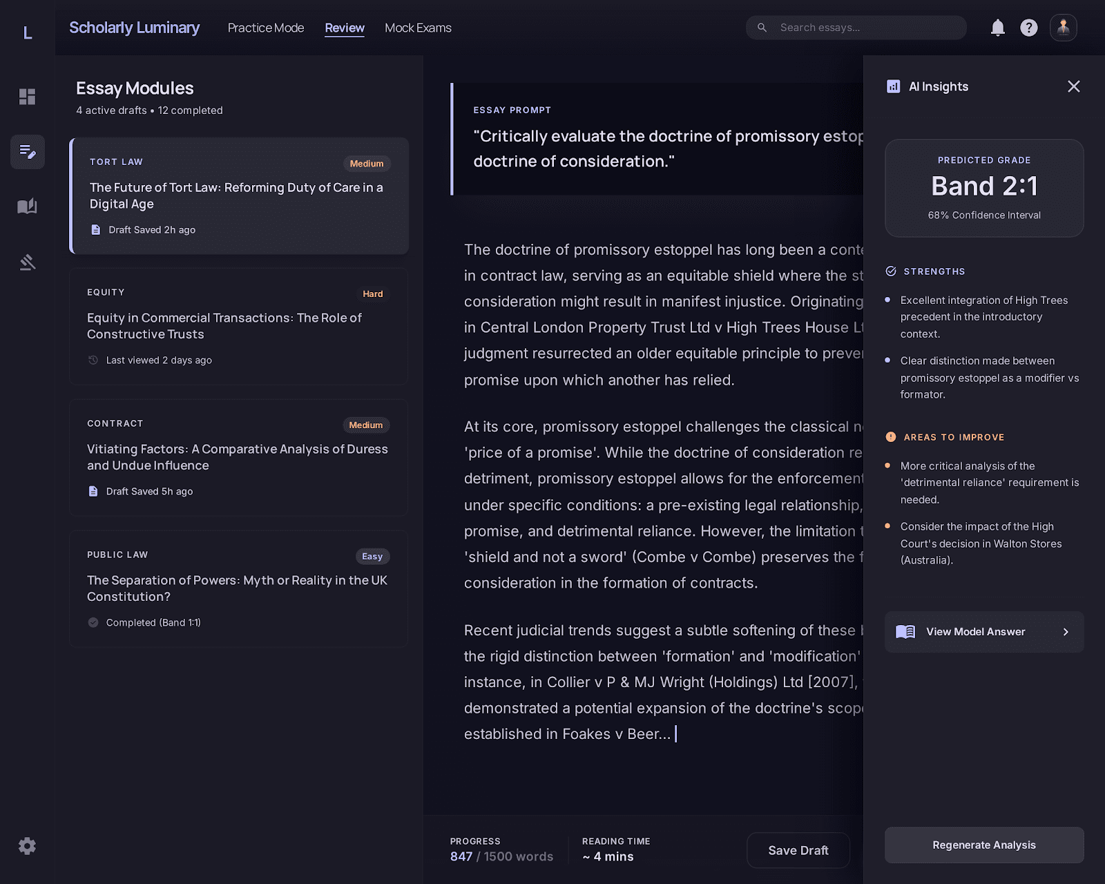This screenshot has height=884, width=1105.
Task: Open notifications bell icon
Action: 997,28
